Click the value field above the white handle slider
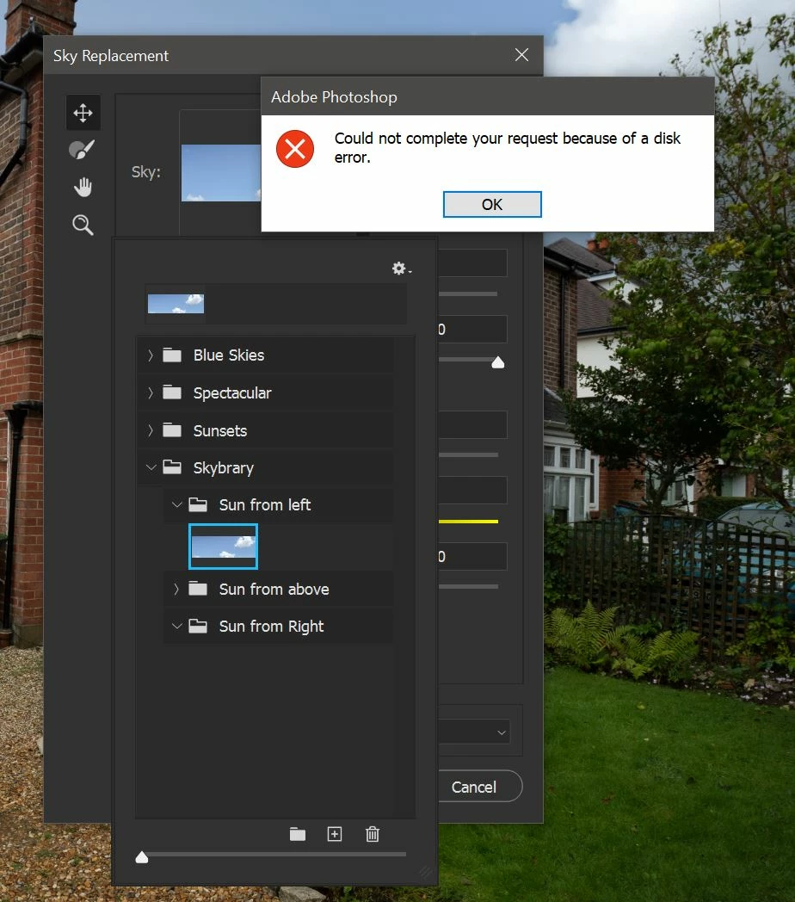 point(472,329)
